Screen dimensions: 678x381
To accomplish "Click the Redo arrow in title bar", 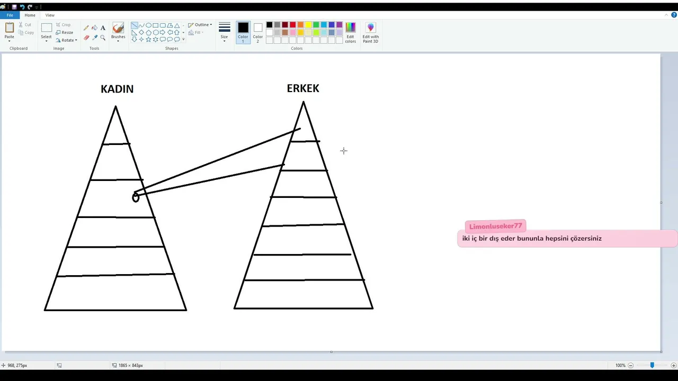I will tap(30, 7).
